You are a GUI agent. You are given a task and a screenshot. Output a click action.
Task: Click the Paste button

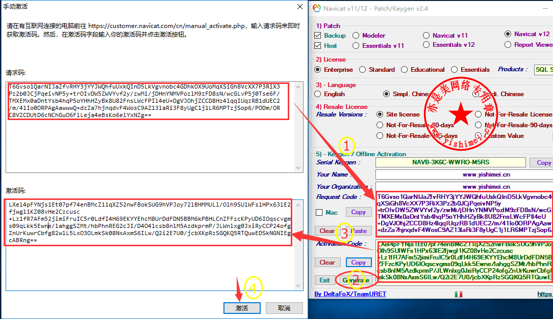tap(359, 230)
